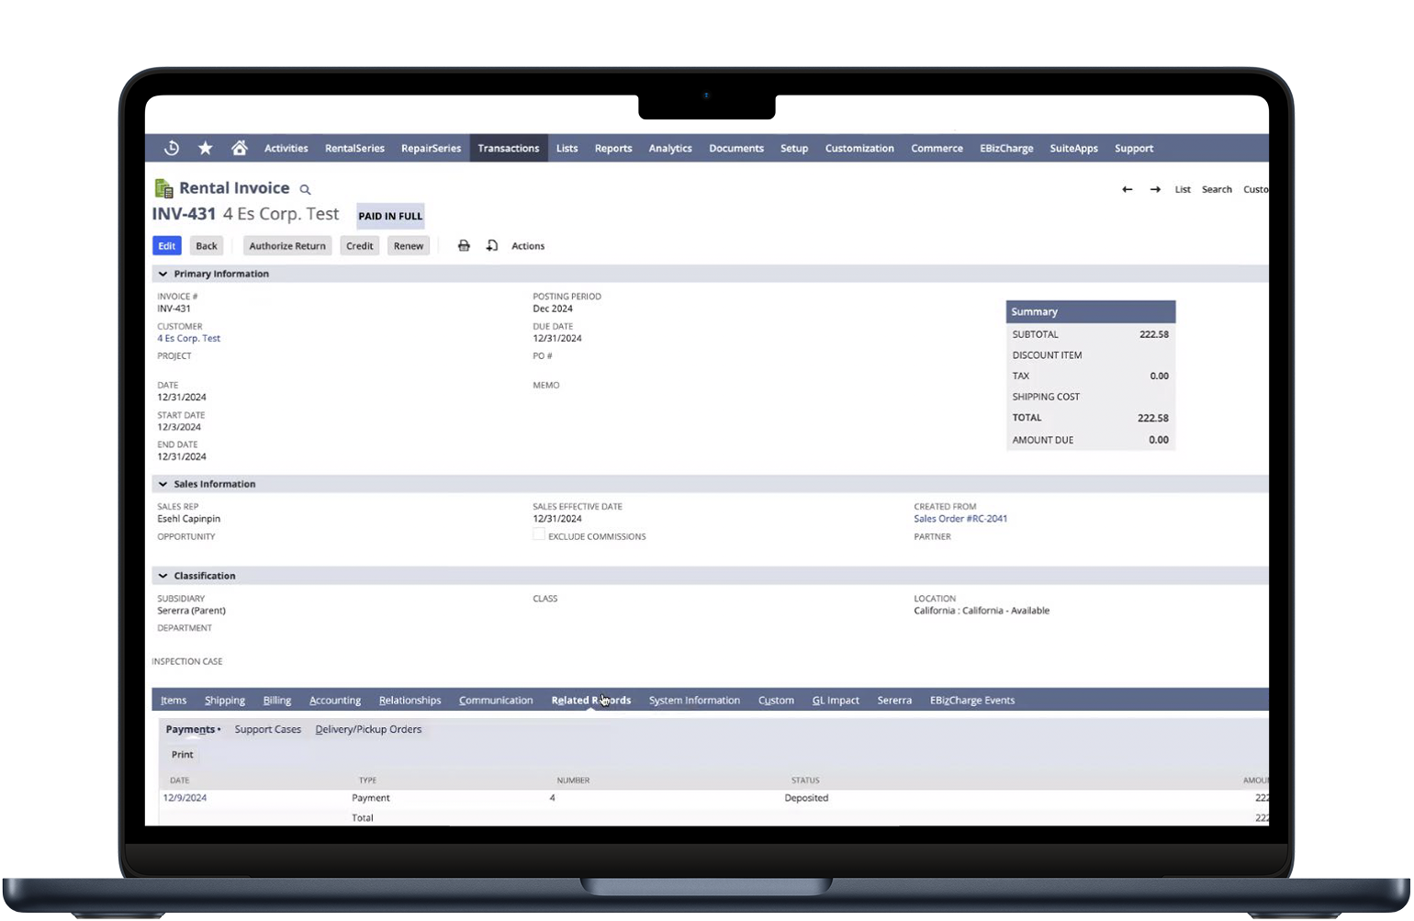The height and width of the screenshot is (921, 1414).
Task: Print the invoice using printer icon
Action: pyautogui.click(x=464, y=246)
